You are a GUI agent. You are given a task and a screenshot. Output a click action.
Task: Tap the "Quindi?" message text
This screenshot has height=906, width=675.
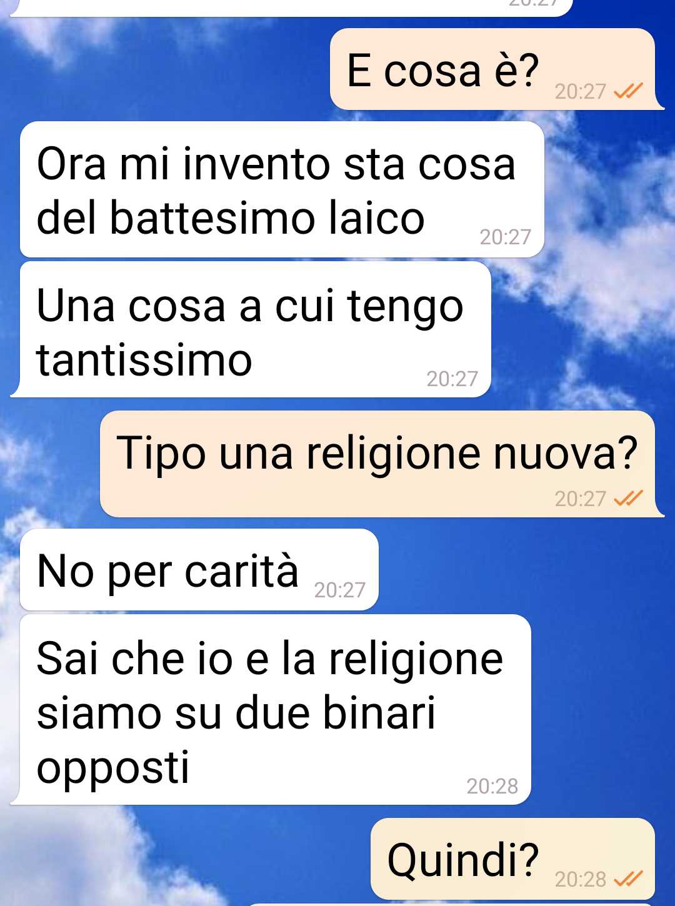(463, 860)
